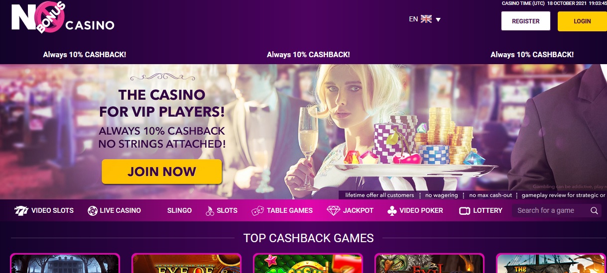Click the No Bonus Casino logo

click(63, 18)
